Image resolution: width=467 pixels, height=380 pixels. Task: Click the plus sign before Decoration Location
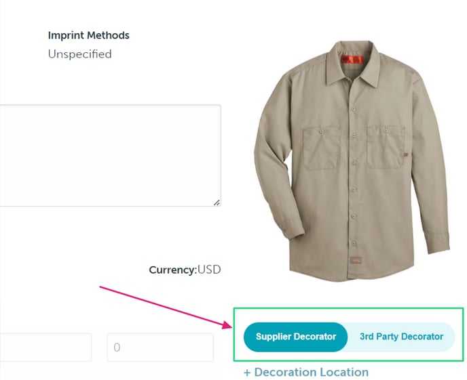coord(248,372)
